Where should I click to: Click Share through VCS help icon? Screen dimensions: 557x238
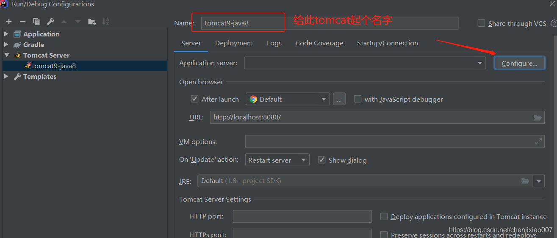point(554,23)
